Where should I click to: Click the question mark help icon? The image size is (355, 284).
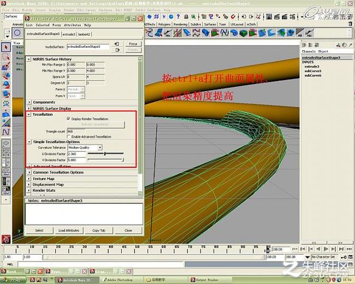point(178,16)
